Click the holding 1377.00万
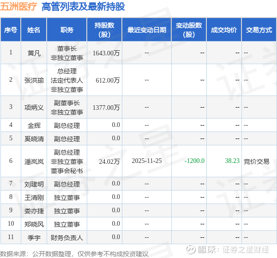This screenshot has height=258, width=277. click(x=106, y=107)
